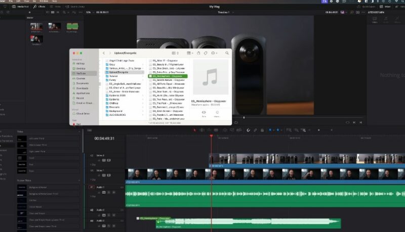This screenshot has height=232, width=405.
Task: Toggle mute on Audio 2 track
Action: [113, 215]
